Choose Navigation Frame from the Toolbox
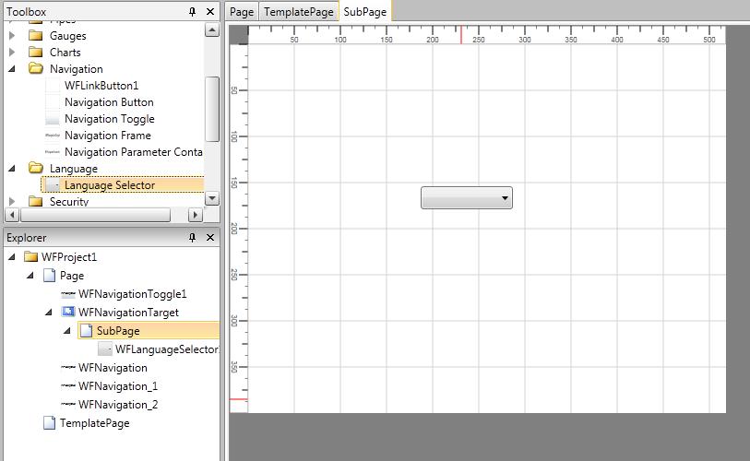 click(x=107, y=136)
